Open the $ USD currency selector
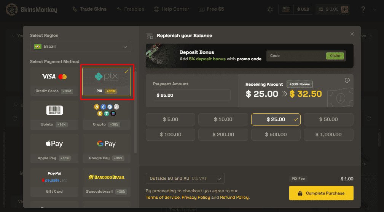Viewport: 384px width, 212px height. (x=303, y=9)
